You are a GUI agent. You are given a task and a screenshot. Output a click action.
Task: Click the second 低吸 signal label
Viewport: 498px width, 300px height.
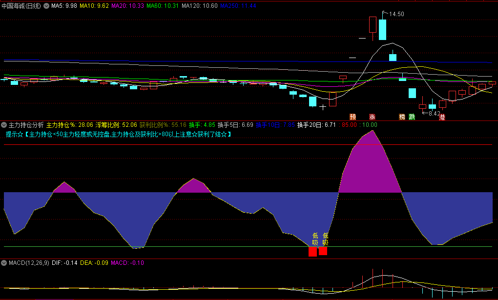[x=325, y=239]
